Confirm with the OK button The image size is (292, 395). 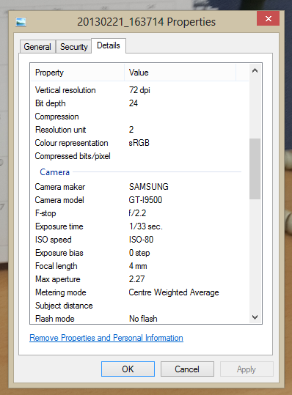(x=128, y=369)
